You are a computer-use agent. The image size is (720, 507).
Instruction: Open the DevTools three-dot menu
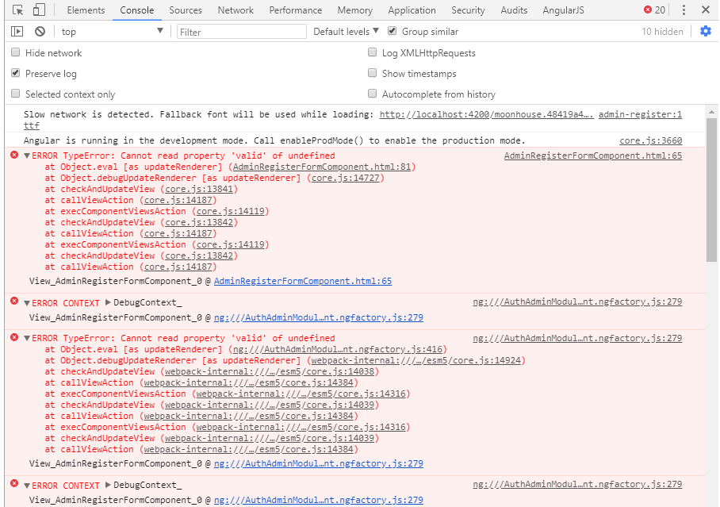pyautogui.click(x=684, y=10)
